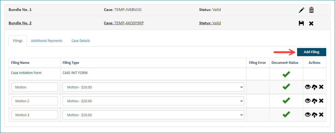Remove the Motion 2 filing row

tap(321, 101)
